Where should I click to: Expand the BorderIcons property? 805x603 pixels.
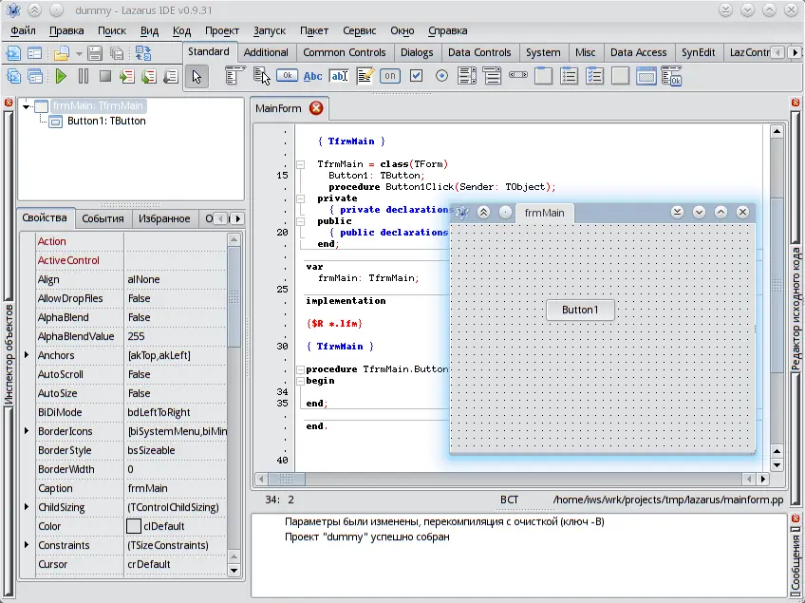click(27, 430)
